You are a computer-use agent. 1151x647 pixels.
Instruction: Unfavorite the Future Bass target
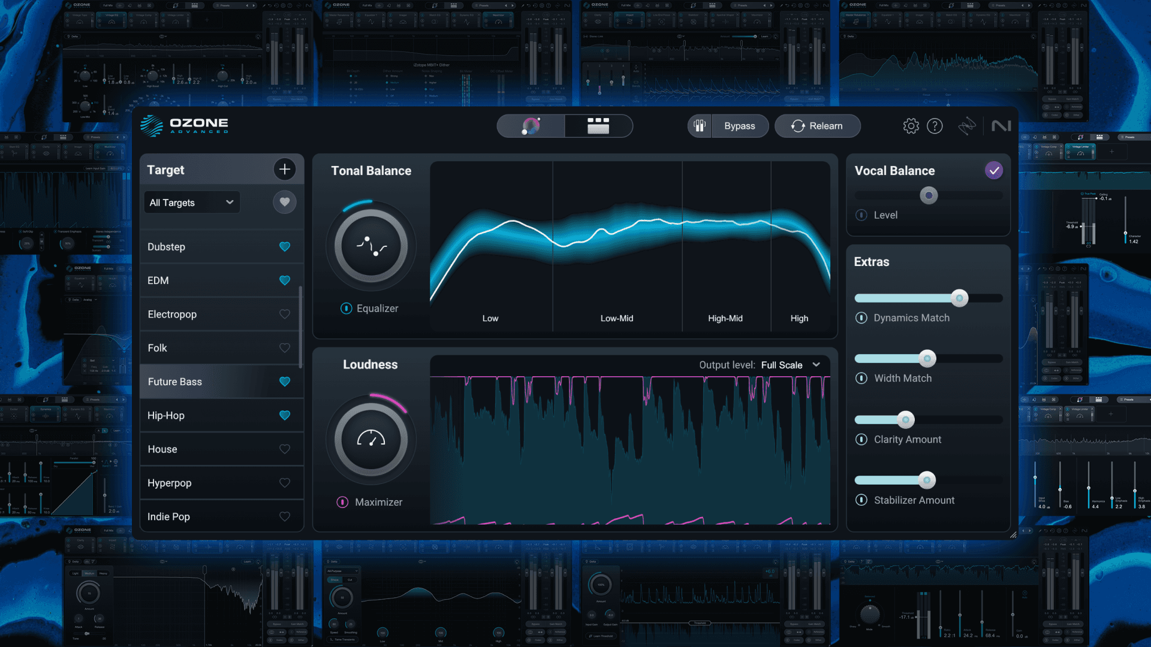[x=285, y=382]
